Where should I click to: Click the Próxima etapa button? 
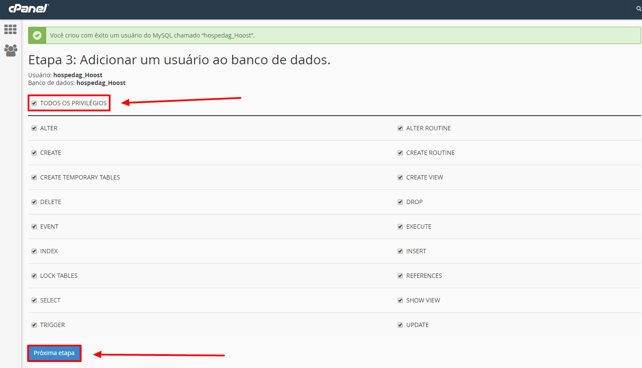(x=54, y=353)
